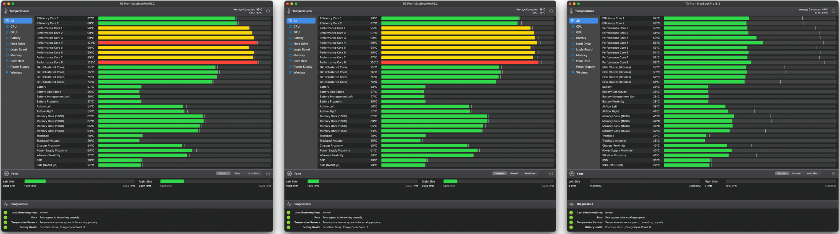840x234 pixels.
Task: Select Auto Max fan mode in left window
Action: tap(253, 174)
